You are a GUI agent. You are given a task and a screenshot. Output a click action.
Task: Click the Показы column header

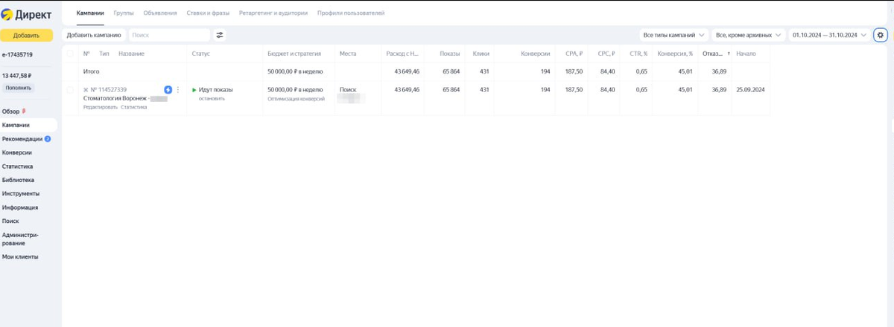(x=450, y=54)
